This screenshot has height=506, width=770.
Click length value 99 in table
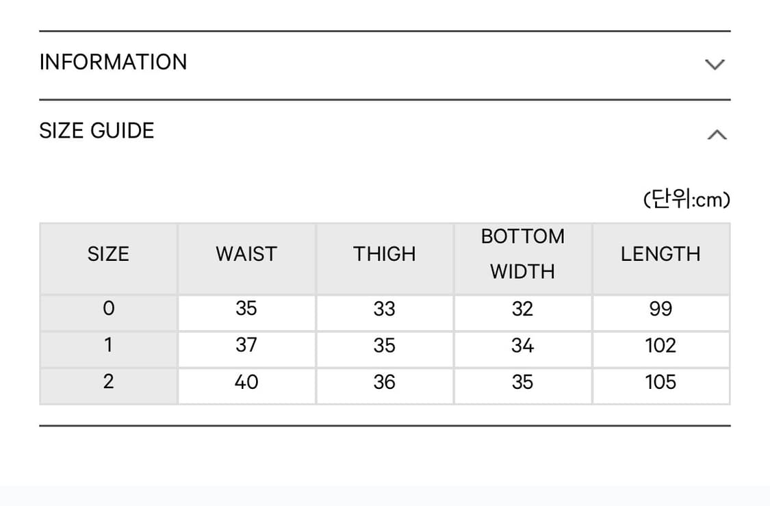660,309
